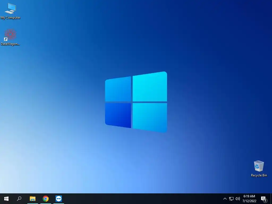This screenshot has width=272, height=204.
Task: Open the Action Center notifications icon
Action: [x=264, y=199]
